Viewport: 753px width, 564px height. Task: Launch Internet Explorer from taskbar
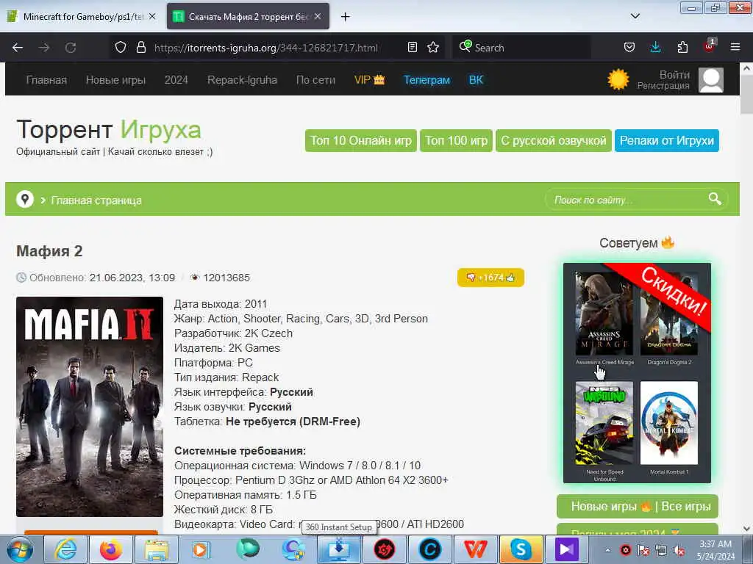tap(65, 549)
